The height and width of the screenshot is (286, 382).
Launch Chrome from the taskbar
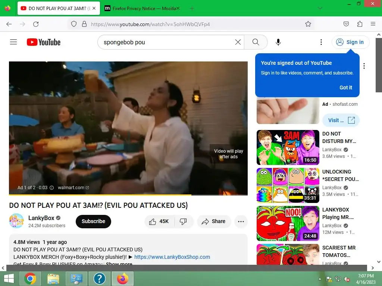click(x=30, y=279)
